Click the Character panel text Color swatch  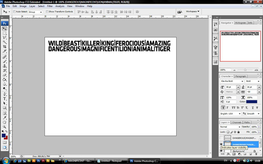[252, 102]
